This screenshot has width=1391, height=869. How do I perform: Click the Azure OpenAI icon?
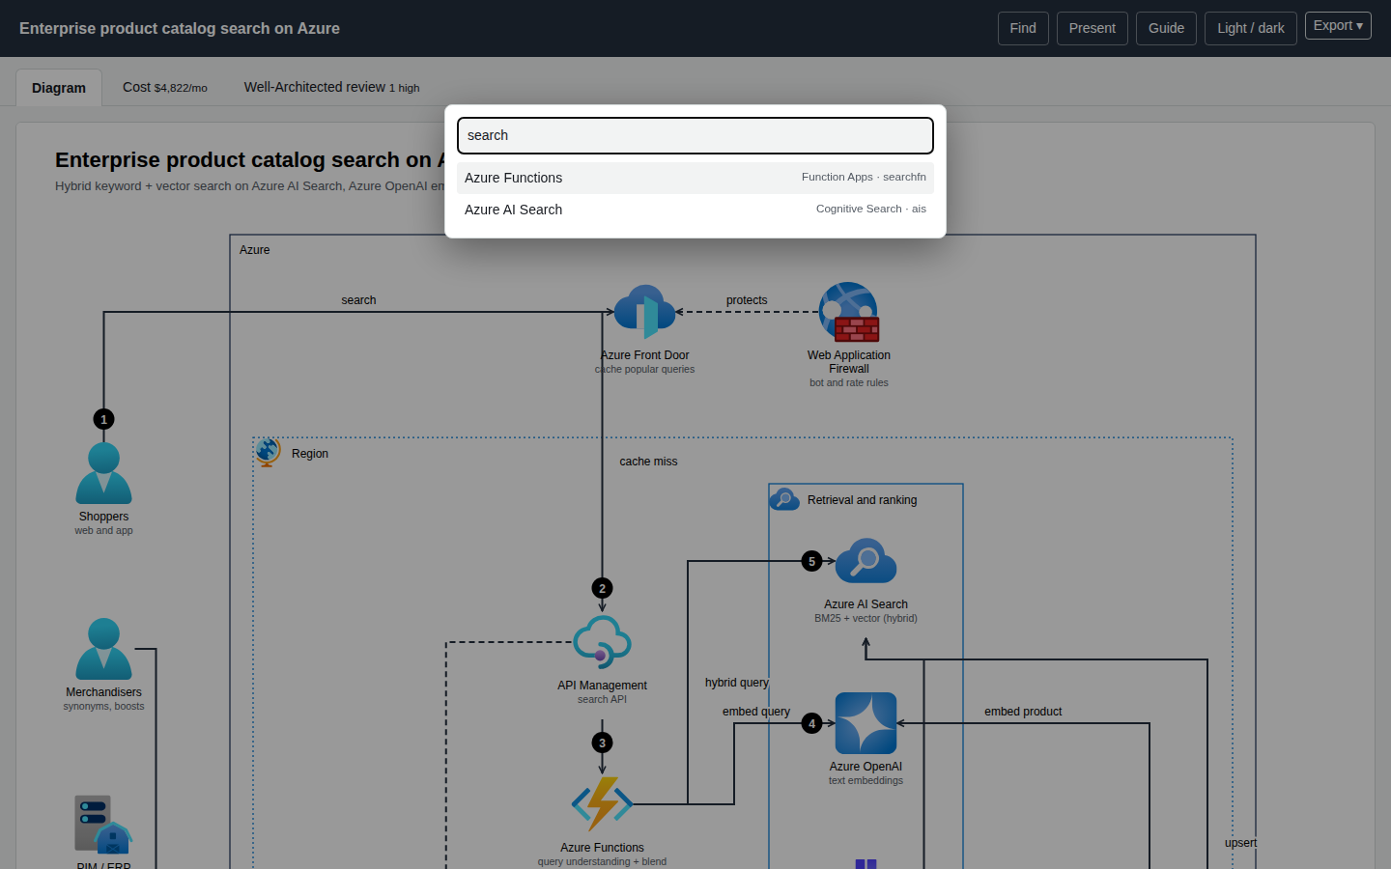pyautogui.click(x=866, y=723)
